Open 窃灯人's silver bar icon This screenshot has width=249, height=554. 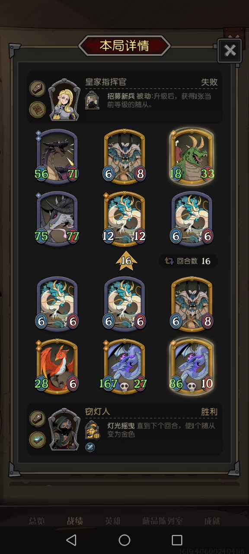37,439
